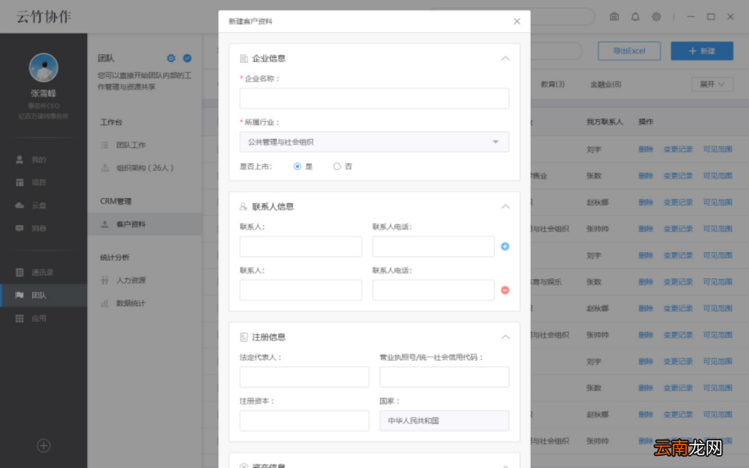Image resolution: width=749 pixels, height=468 pixels.
Task: Select the 金融业(8) filter tab
Action: [605, 85]
